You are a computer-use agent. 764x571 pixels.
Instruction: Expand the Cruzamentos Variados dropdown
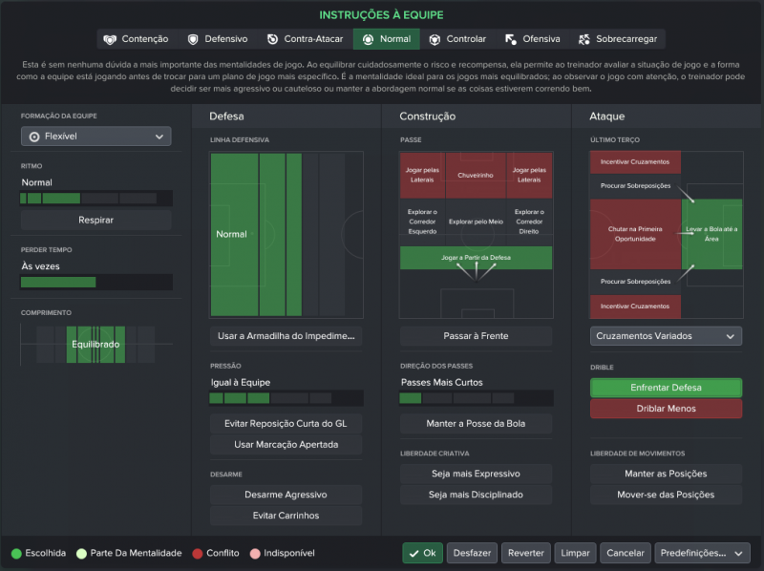tap(666, 336)
